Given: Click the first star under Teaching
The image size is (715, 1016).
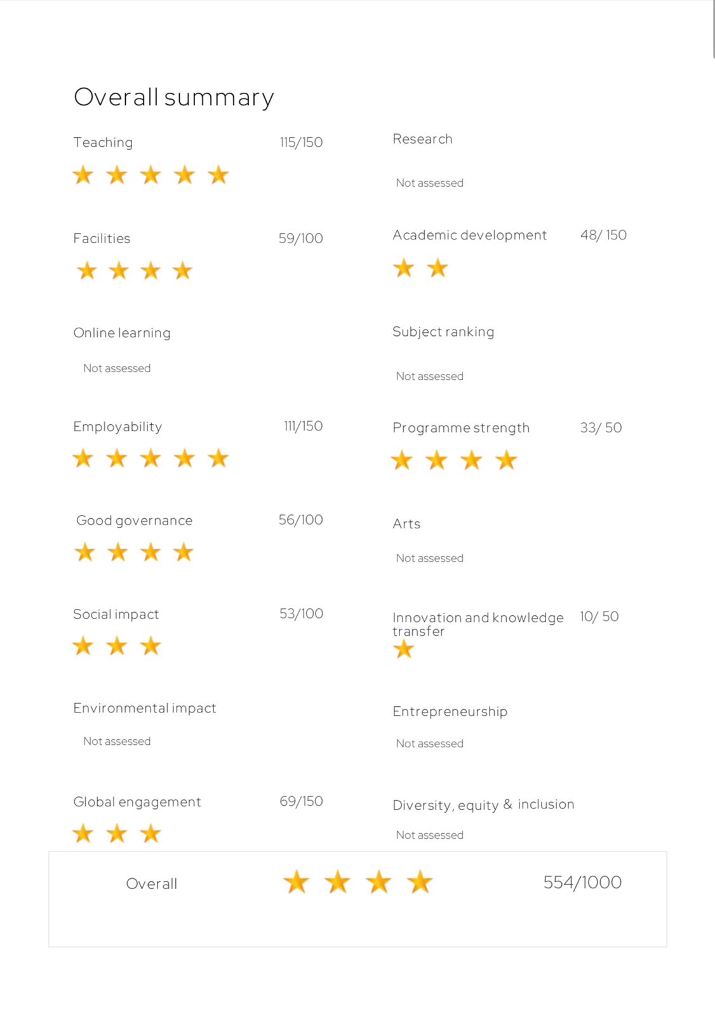Looking at the screenshot, I should pos(83,175).
